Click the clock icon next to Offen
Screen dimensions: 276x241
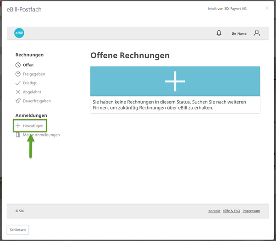pyautogui.click(x=18, y=65)
